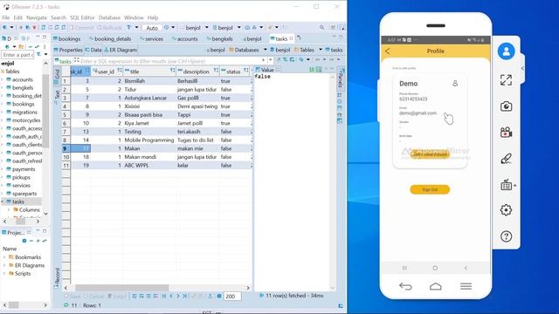Tap the phone's home navigation icon
This screenshot has height=314, width=559.
[x=435, y=268]
